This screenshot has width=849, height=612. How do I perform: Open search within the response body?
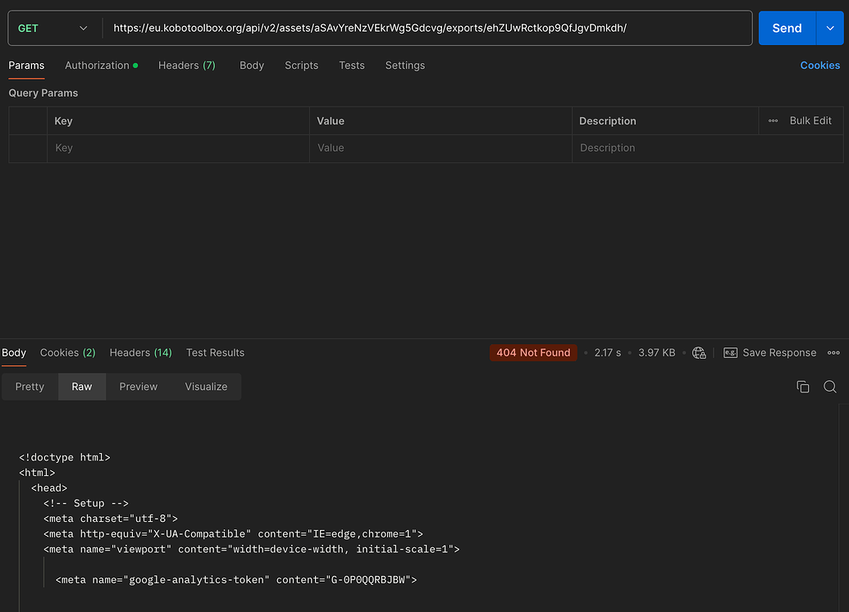pos(829,386)
